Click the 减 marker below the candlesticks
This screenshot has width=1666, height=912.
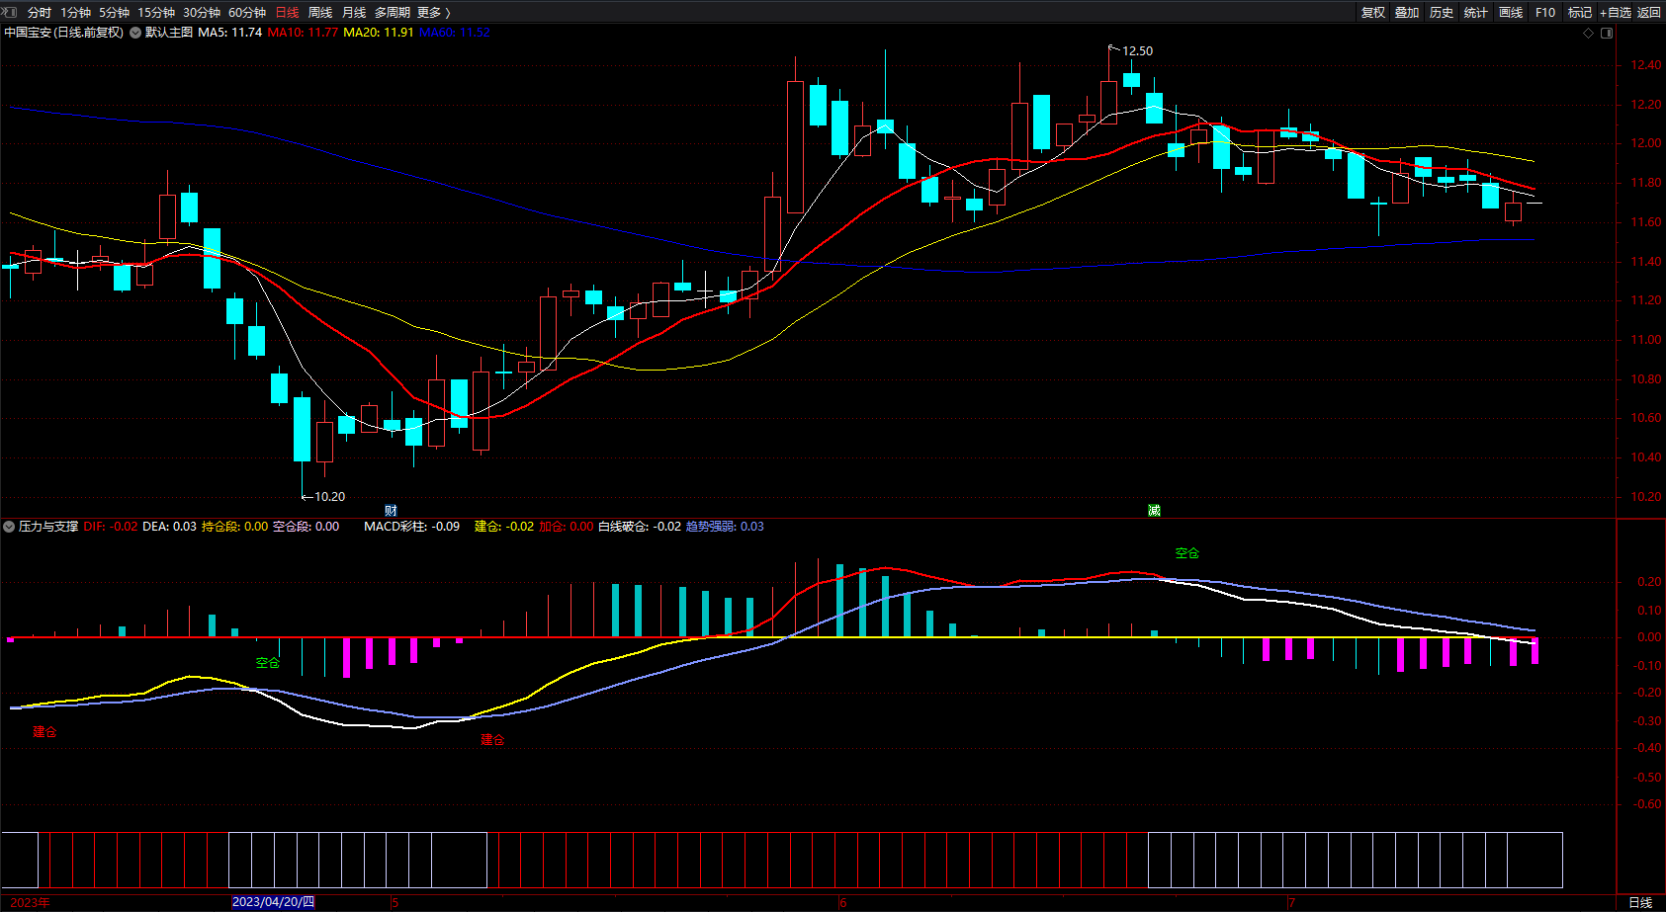1154,511
